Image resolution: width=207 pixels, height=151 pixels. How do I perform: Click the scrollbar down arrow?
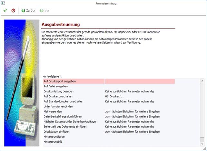pos(202,144)
